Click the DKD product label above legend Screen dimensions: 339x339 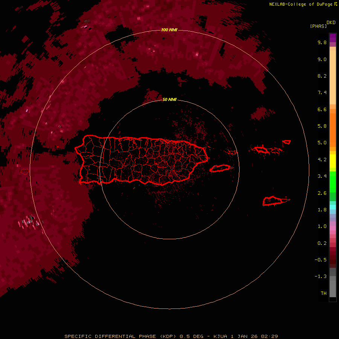(x=331, y=22)
